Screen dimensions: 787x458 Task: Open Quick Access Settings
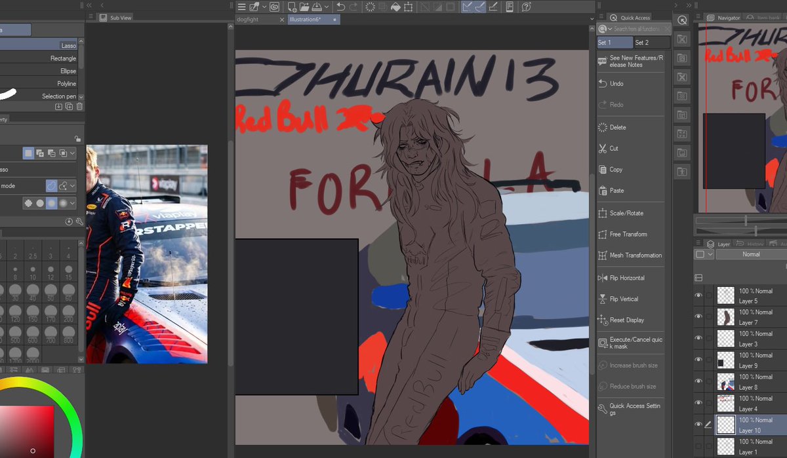[x=630, y=409]
